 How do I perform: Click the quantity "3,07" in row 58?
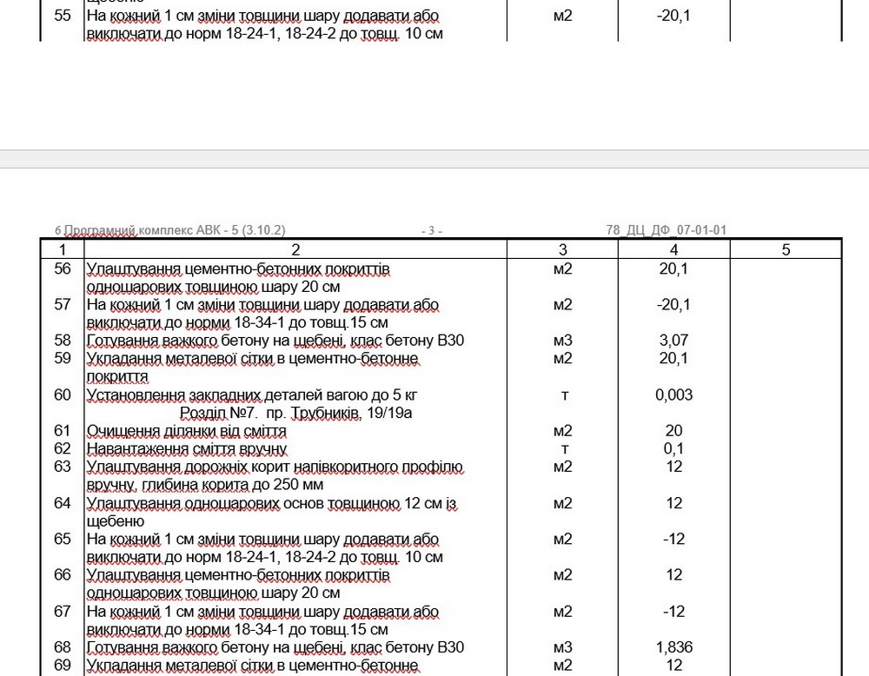click(x=673, y=341)
